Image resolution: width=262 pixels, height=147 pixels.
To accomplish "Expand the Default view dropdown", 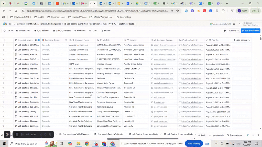I will (x=24, y=31).
